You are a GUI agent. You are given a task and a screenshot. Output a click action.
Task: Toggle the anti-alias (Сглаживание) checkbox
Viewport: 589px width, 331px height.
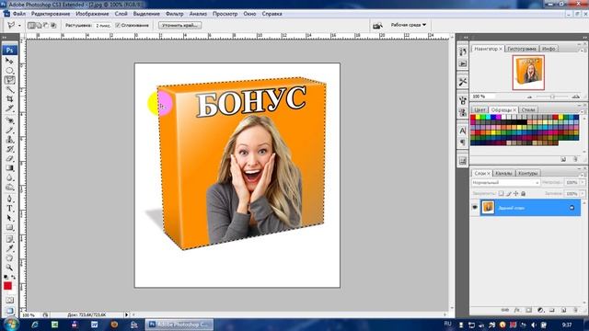[118, 25]
